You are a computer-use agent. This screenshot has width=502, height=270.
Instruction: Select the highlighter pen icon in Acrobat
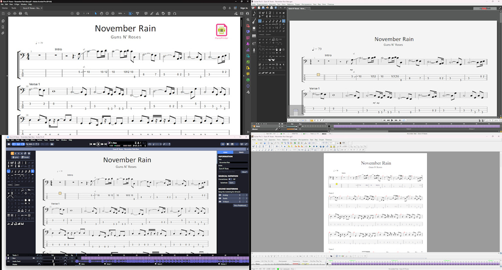(x=152, y=13)
